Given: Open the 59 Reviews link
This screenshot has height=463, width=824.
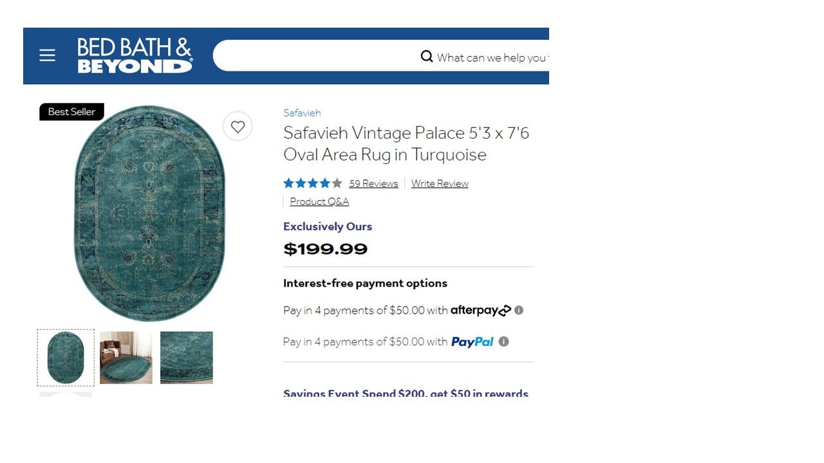Looking at the screenshot, I should tap(373, 184).
